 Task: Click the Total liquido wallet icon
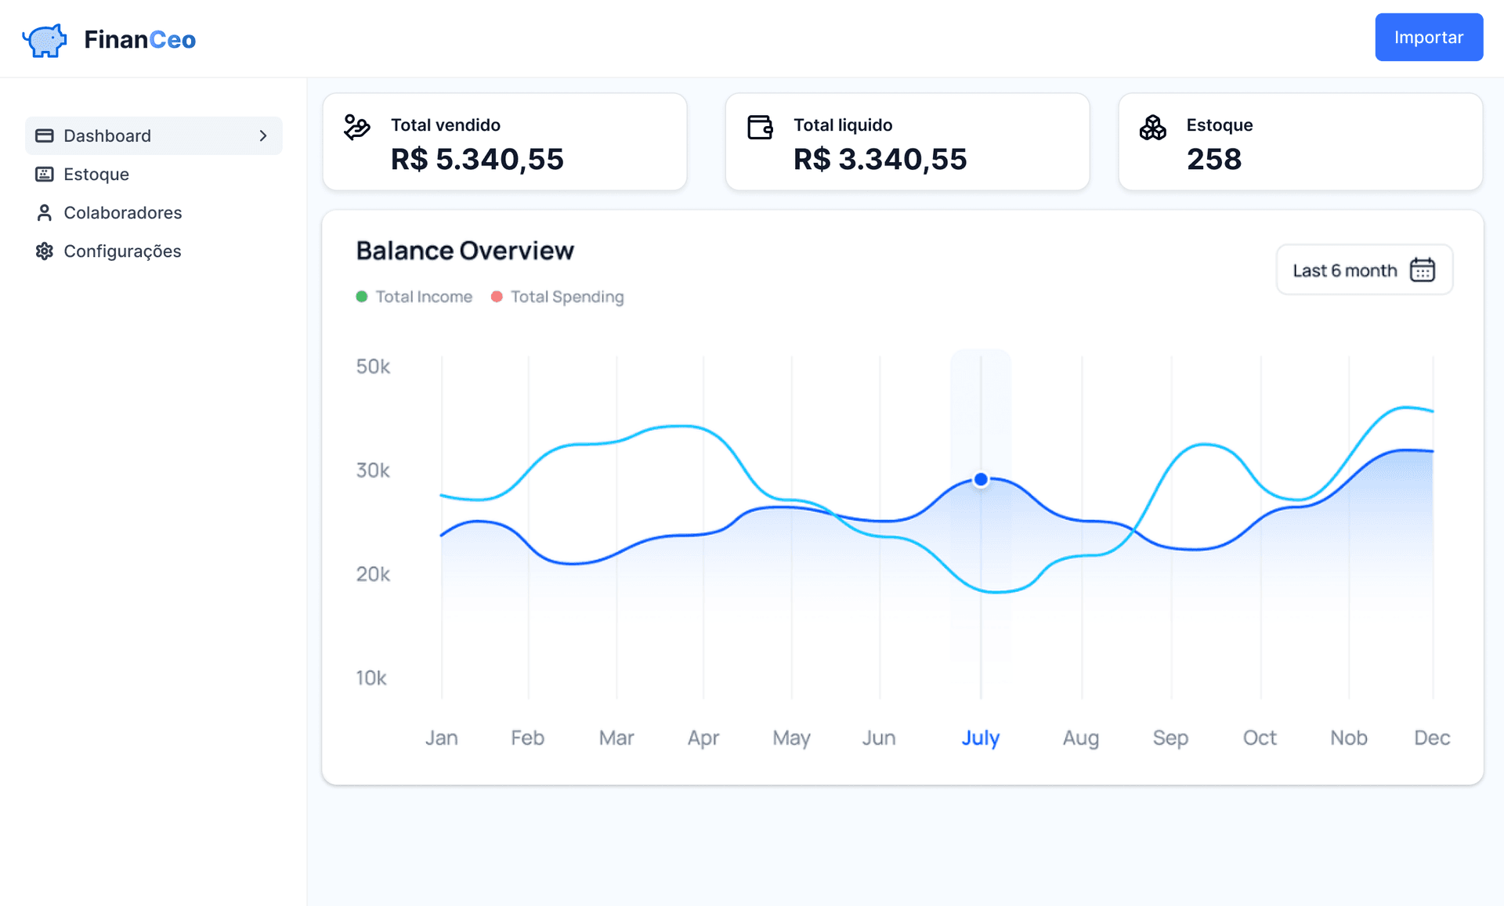pyautogui.click(x=760, y=125)
